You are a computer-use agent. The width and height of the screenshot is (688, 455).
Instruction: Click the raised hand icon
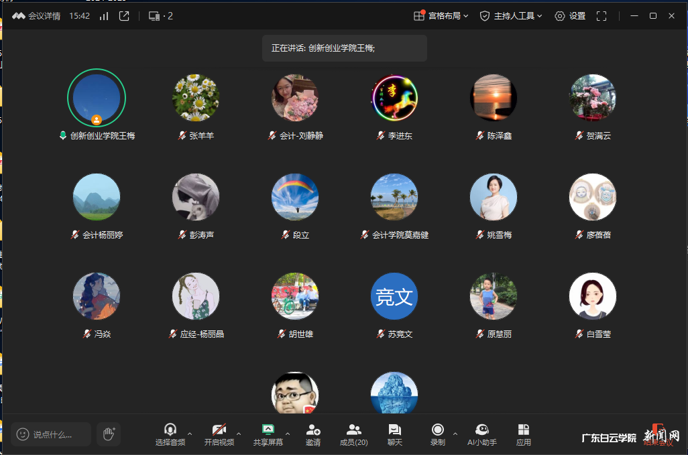pos(109,434)
